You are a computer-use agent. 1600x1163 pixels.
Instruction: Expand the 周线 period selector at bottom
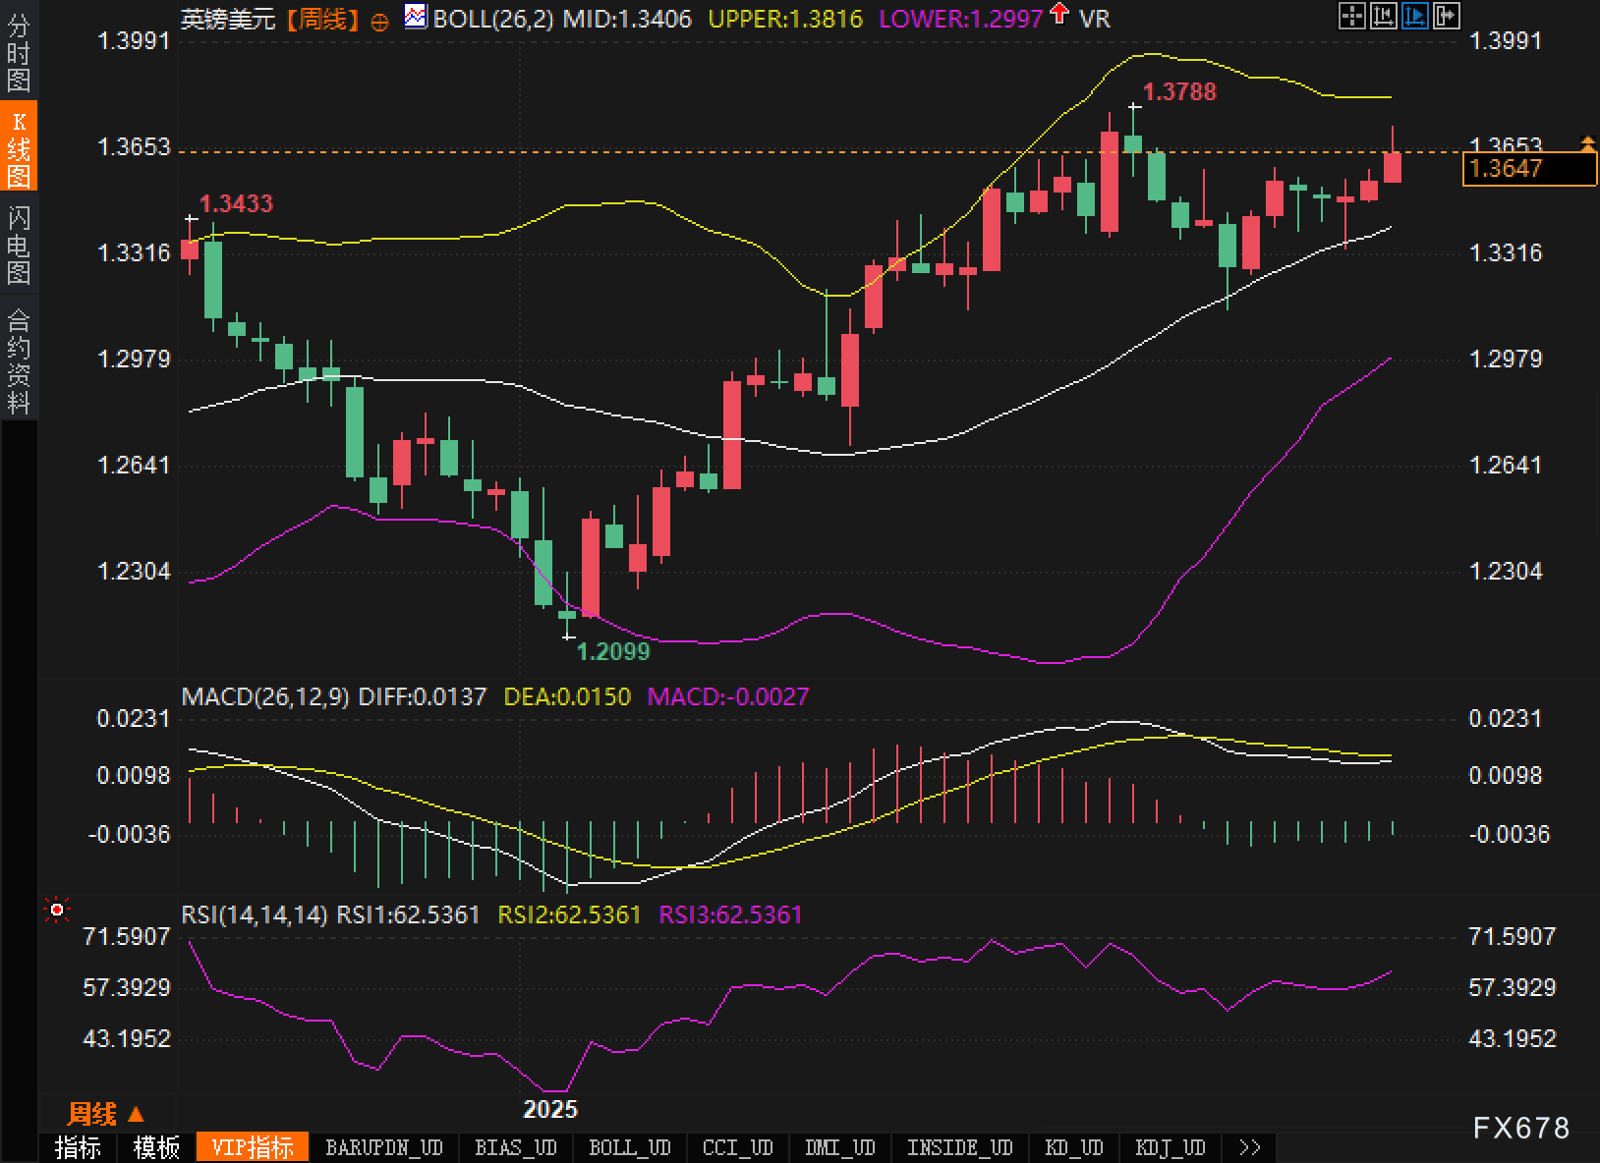pyautogui.click(x=105, y=1114)
